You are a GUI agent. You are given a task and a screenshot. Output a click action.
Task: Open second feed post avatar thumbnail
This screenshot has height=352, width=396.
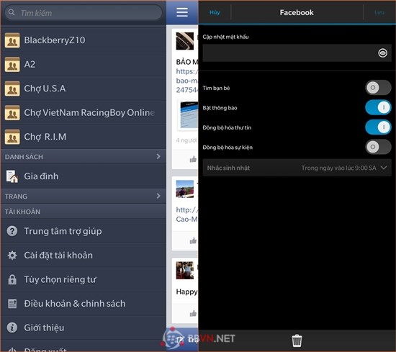[185, 189]
